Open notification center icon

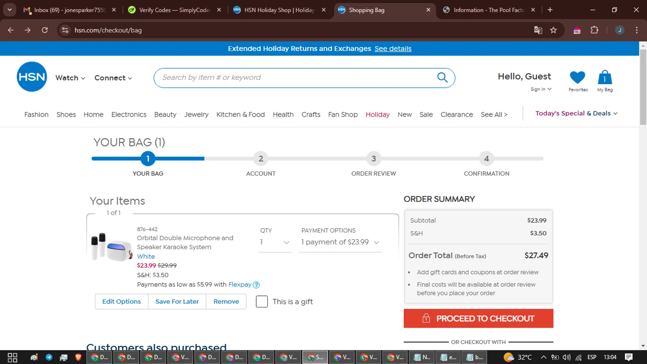629,357
